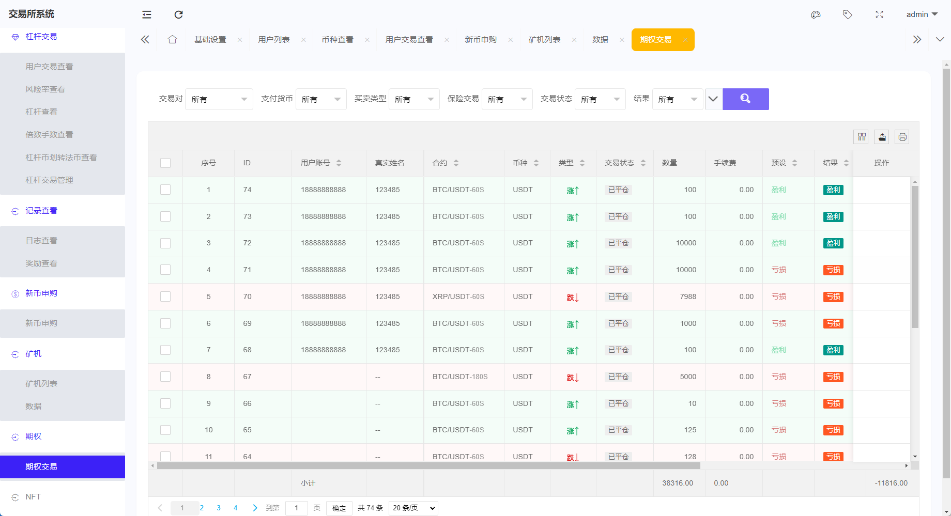Open 矿机列表 in the sidebar
Image resolution: width=951 pixels, height=516 pixels.
tap(41, 384)
